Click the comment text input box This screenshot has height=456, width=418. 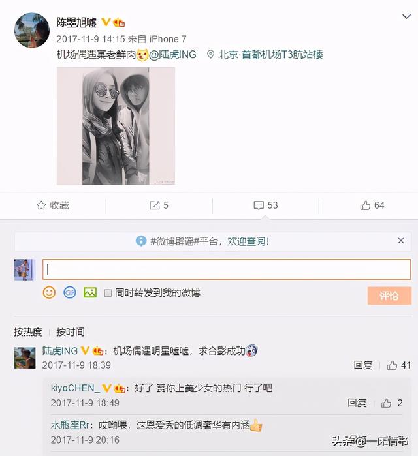(227, 269)
